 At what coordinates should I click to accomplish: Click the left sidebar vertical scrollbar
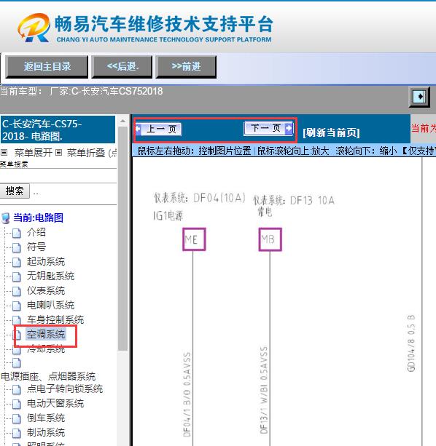point(122,239)
